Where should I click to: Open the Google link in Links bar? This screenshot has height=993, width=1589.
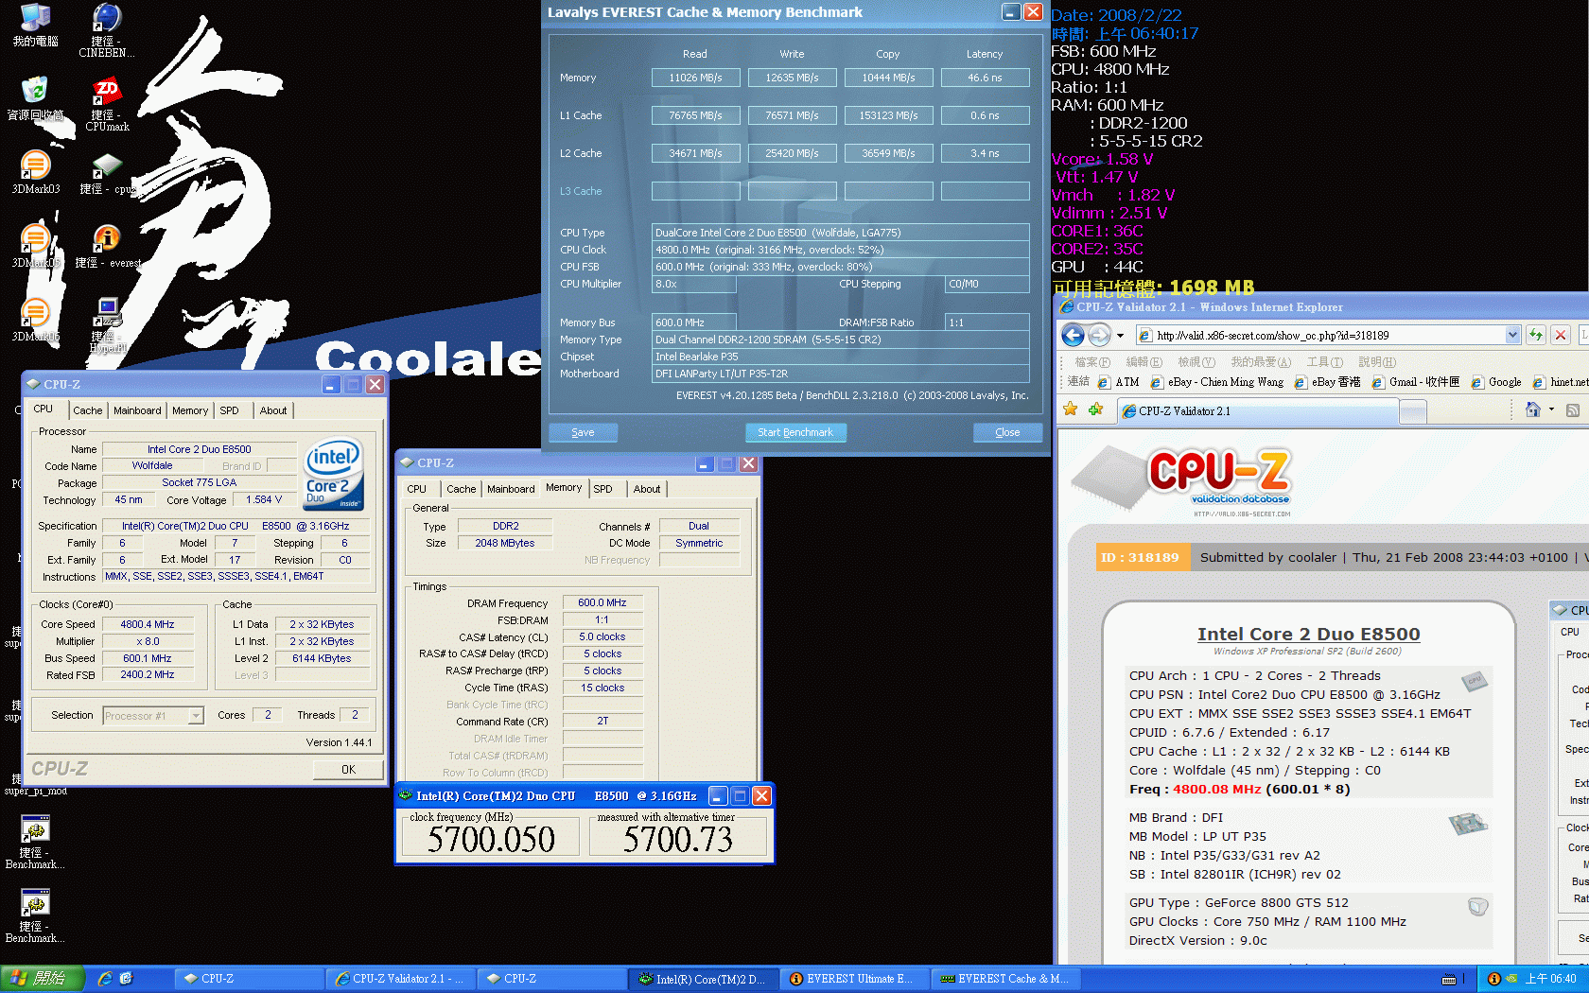click(1496, 382)
